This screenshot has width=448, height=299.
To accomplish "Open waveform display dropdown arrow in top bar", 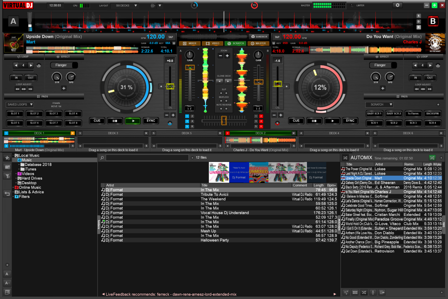I will tap(160, 6).
